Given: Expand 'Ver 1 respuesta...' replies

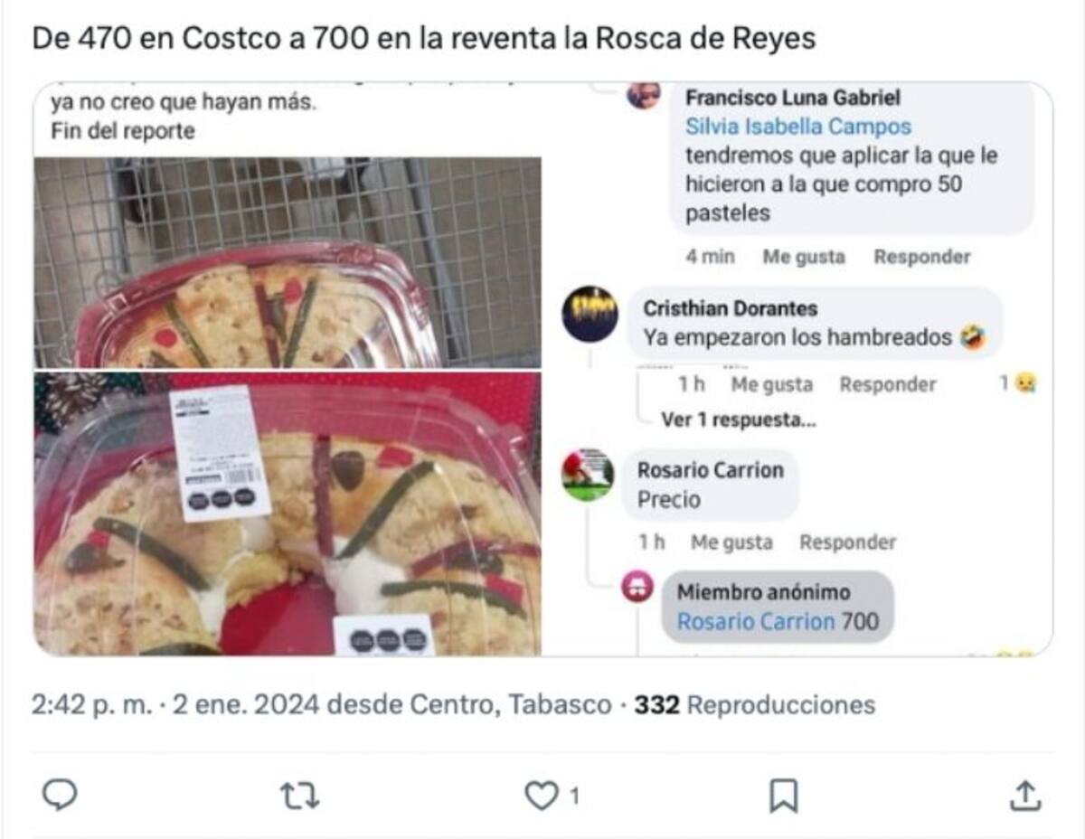Looking at the screenshot, I should [x=738, y=420].
